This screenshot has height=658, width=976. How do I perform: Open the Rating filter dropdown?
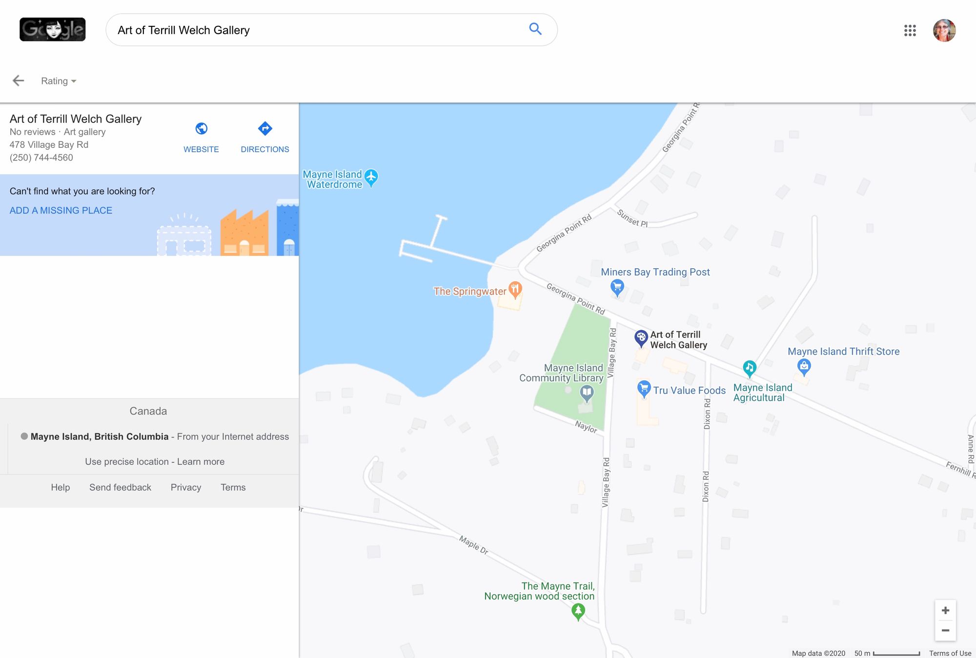59,81
